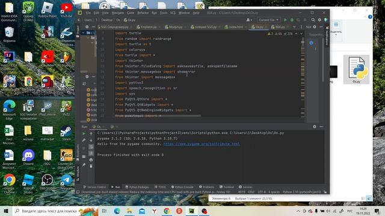This screenshot has width=385, height=216.
Task: Open Steam desktop shortcut
Action: tap(66, 133)
